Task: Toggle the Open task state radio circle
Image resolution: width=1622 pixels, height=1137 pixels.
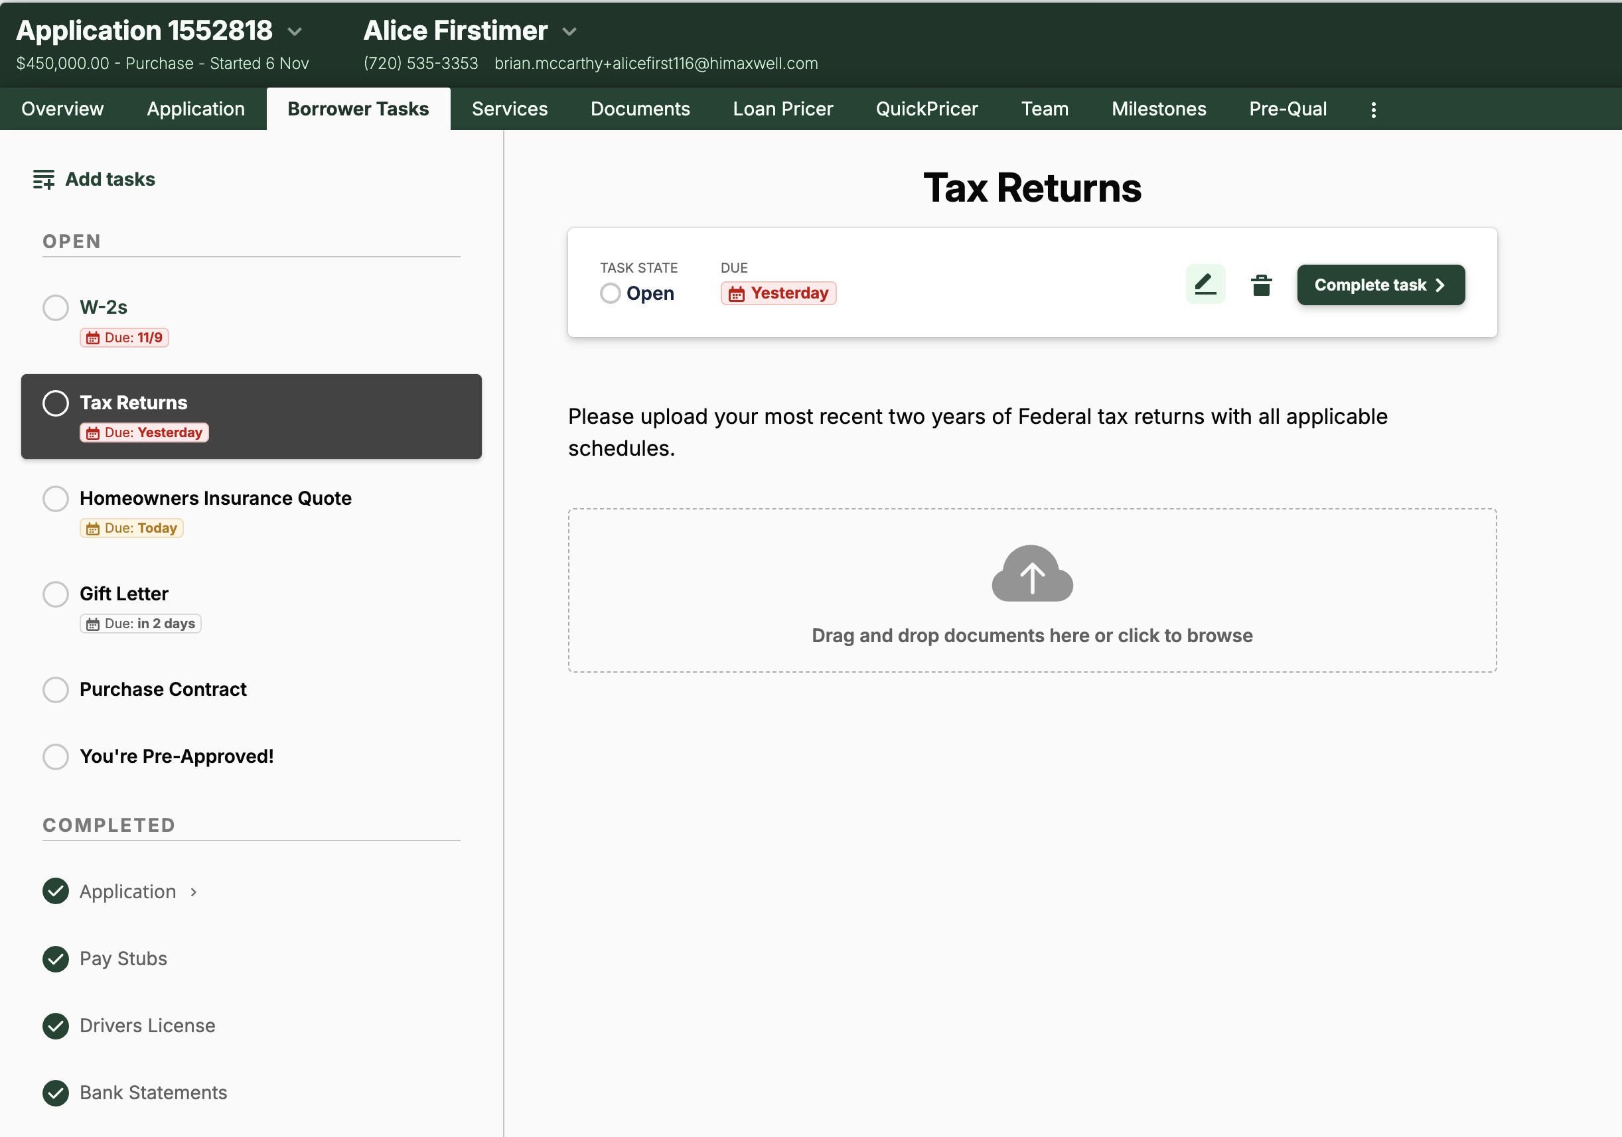Action: pos(610,293)
